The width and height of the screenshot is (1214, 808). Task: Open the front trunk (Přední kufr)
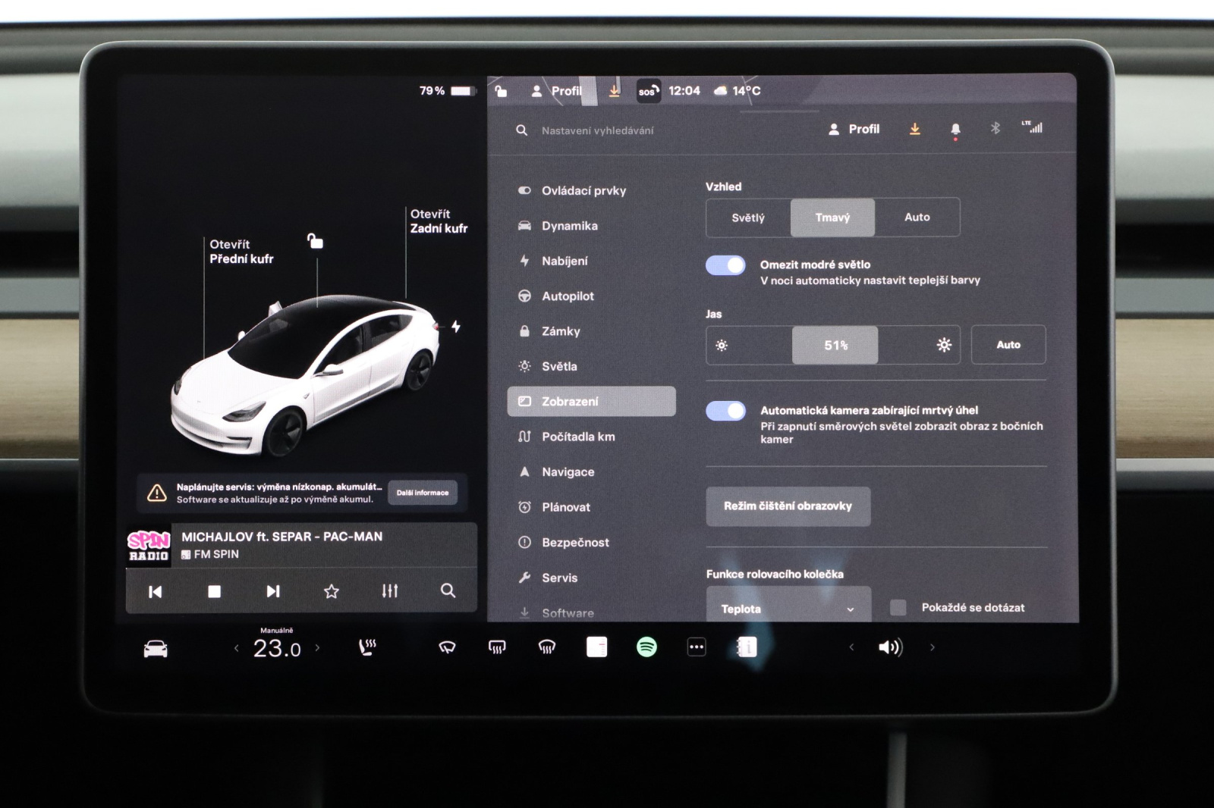click(x=241, y=252)
